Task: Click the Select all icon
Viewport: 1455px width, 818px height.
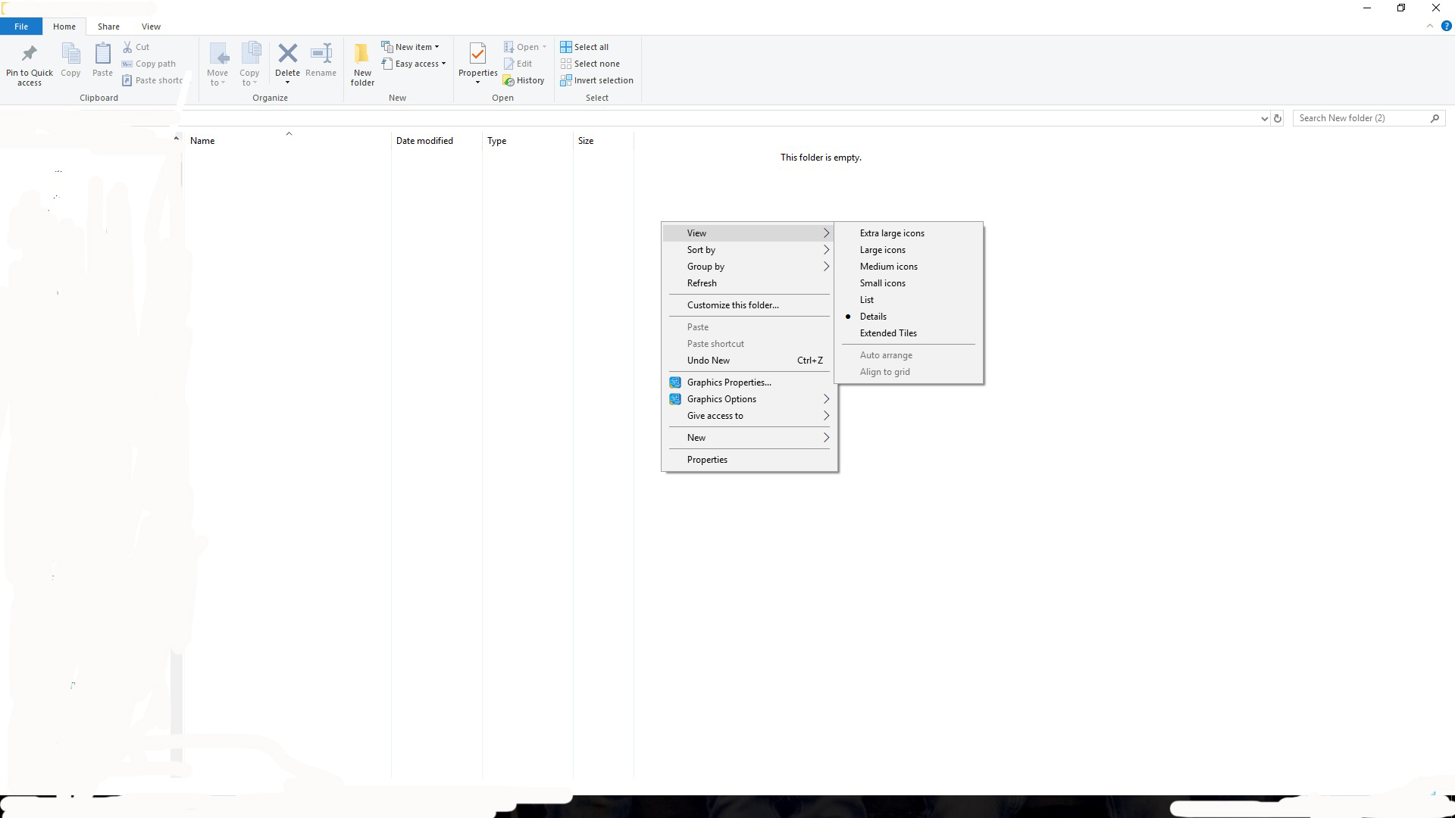Action: (x=566, y=47)
